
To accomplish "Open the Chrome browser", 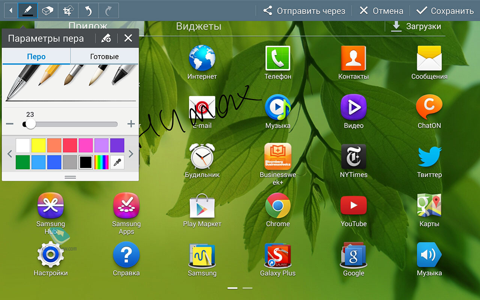I will [x=278, y=210].
